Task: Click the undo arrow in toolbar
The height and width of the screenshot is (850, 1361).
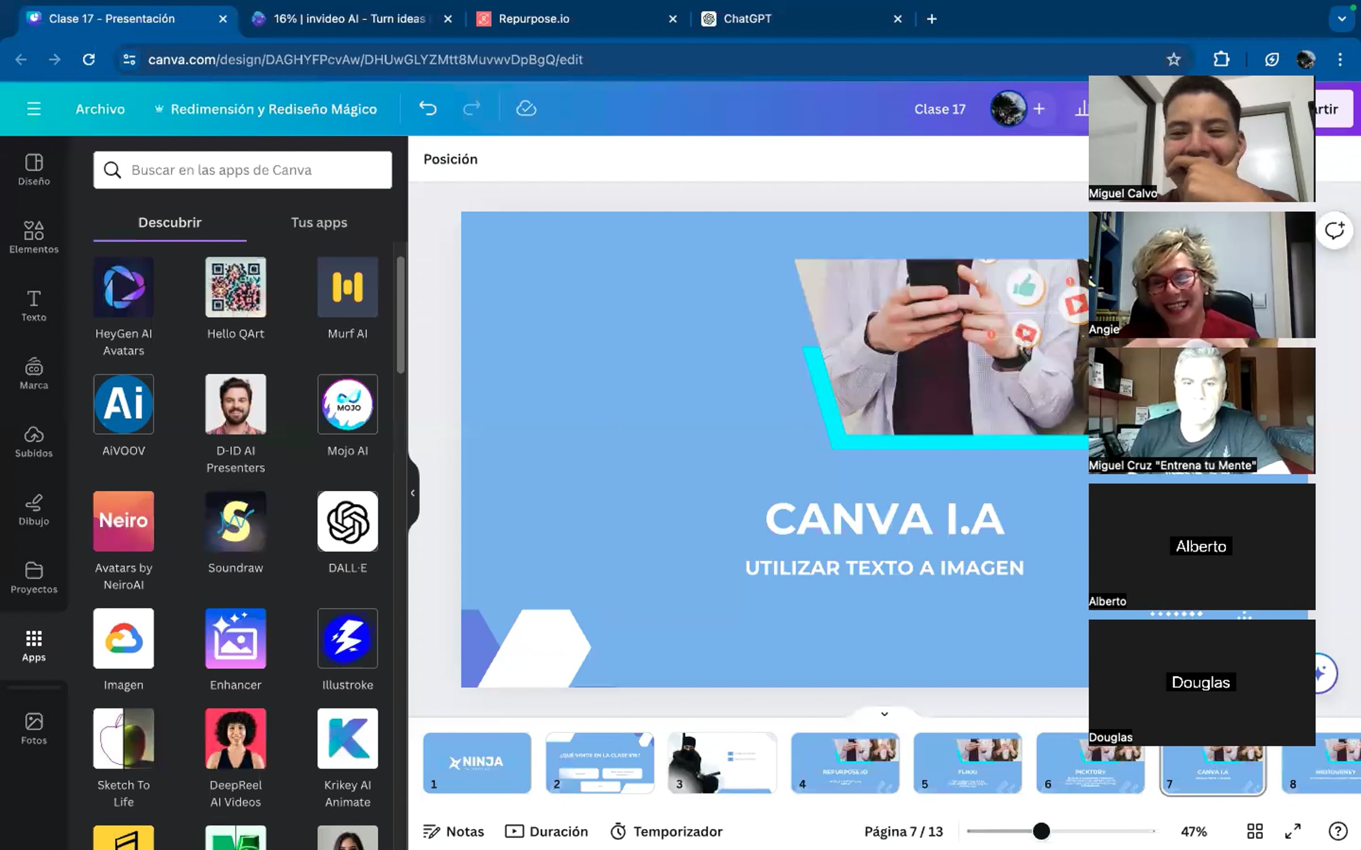Action: [428, 108]
